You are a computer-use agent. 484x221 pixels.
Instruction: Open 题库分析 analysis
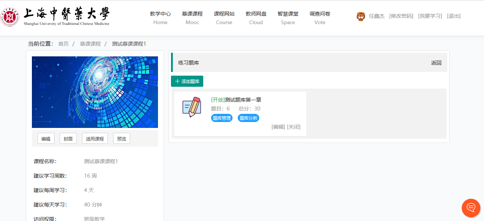[248, 118]
